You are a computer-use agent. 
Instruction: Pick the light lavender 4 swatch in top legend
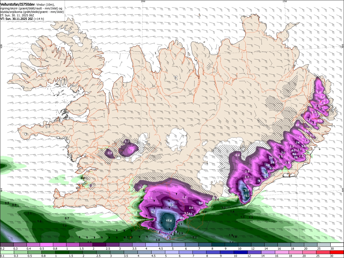click(x=152, y=245)
